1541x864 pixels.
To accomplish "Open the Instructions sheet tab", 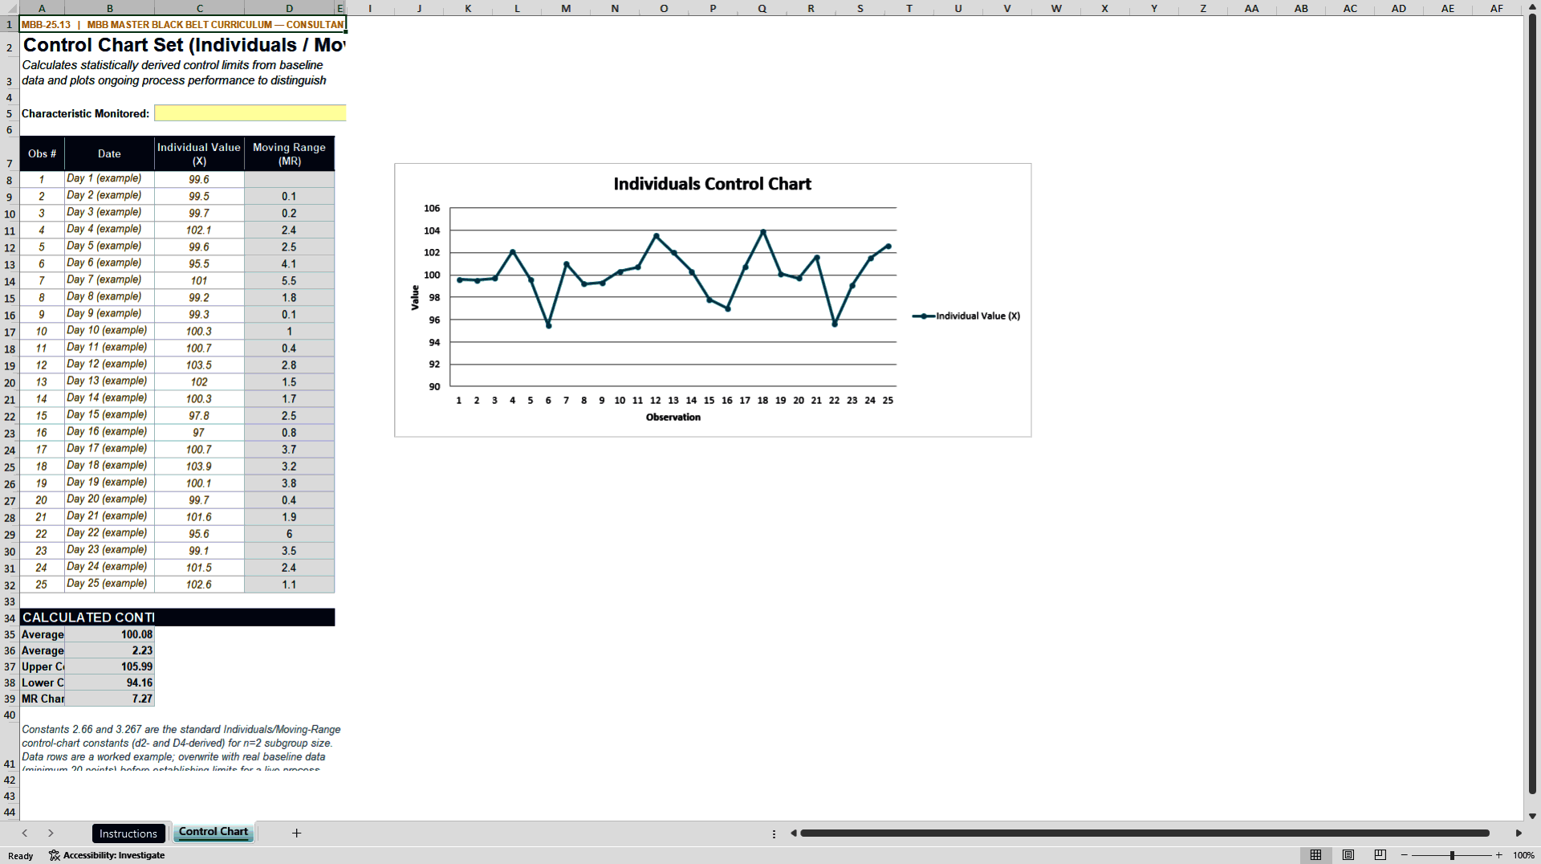I will coord(128,833).
